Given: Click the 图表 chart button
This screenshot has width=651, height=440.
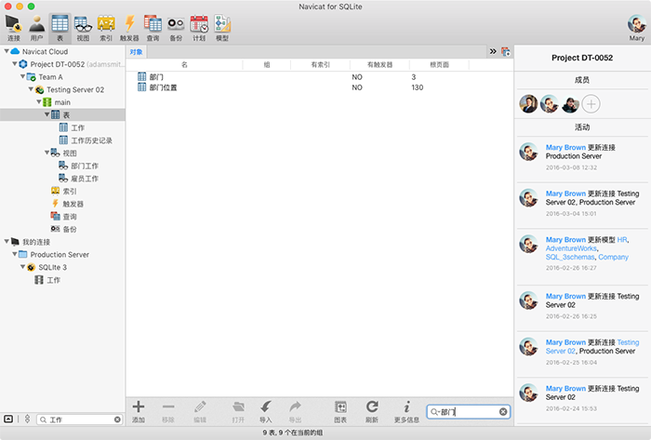Looking at the screenshot, I should tap(340, 411).
